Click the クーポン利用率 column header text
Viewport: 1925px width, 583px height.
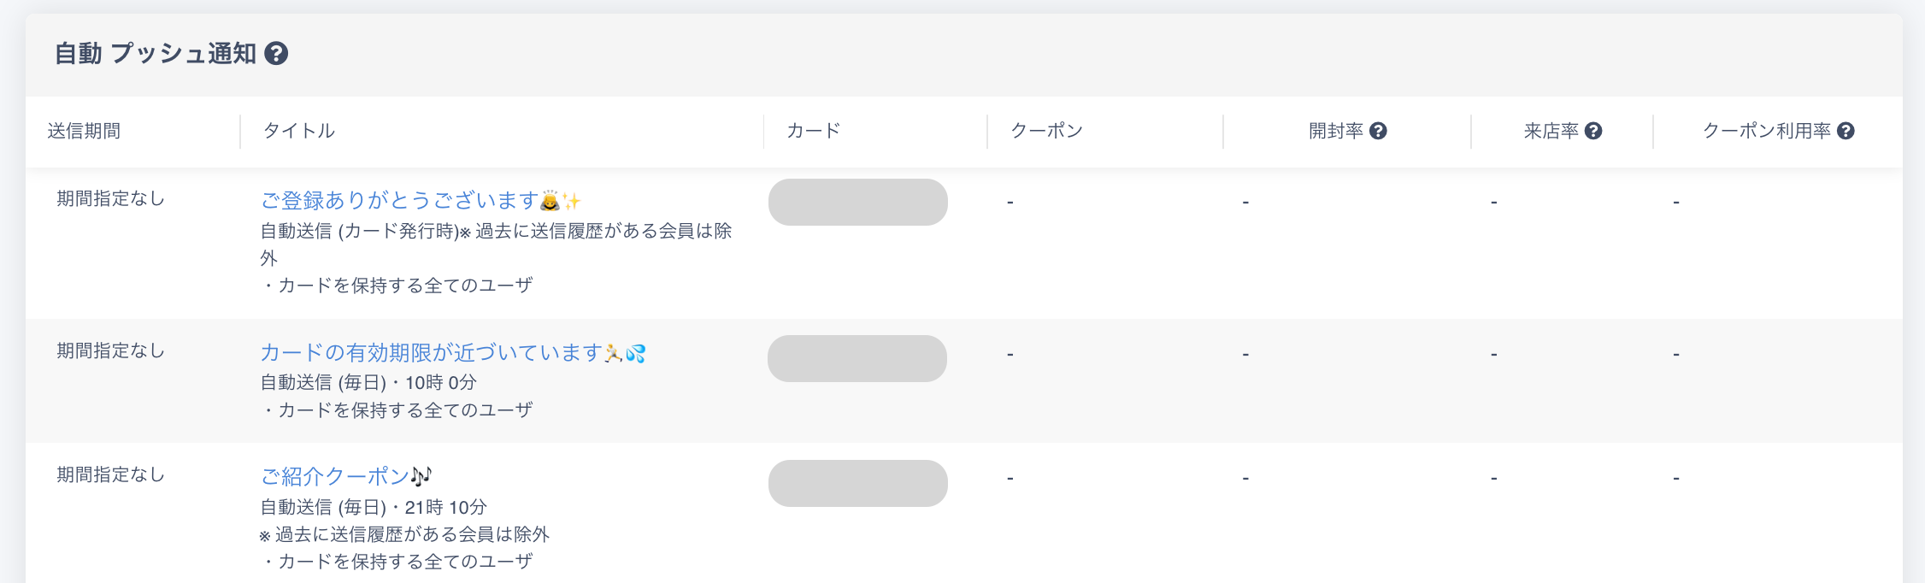coord(1766,131)
